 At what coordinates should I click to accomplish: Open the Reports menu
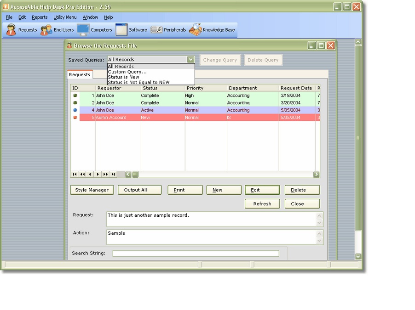click(40, 17)
